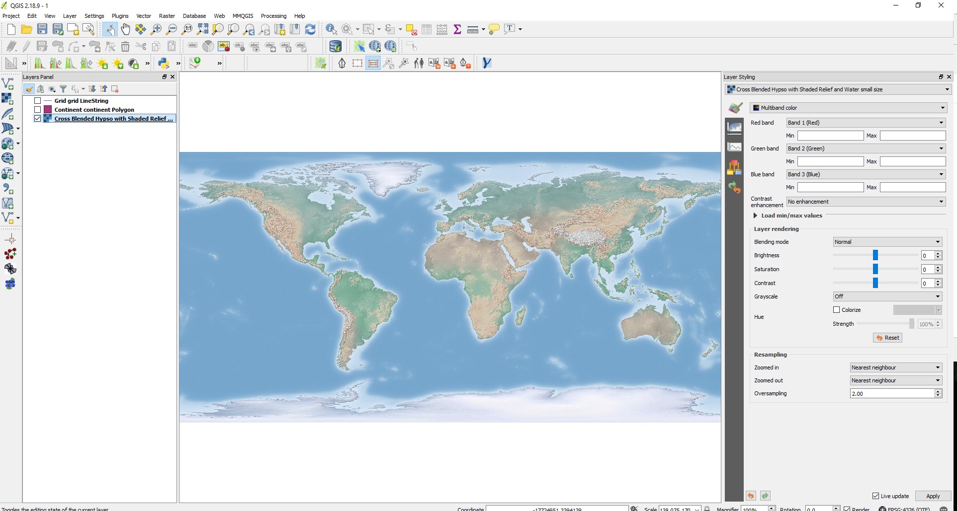Open the Zoomed in resampling dropdown
The width and height of the screenshot is (957, 511).
click(x=896, y=367)
